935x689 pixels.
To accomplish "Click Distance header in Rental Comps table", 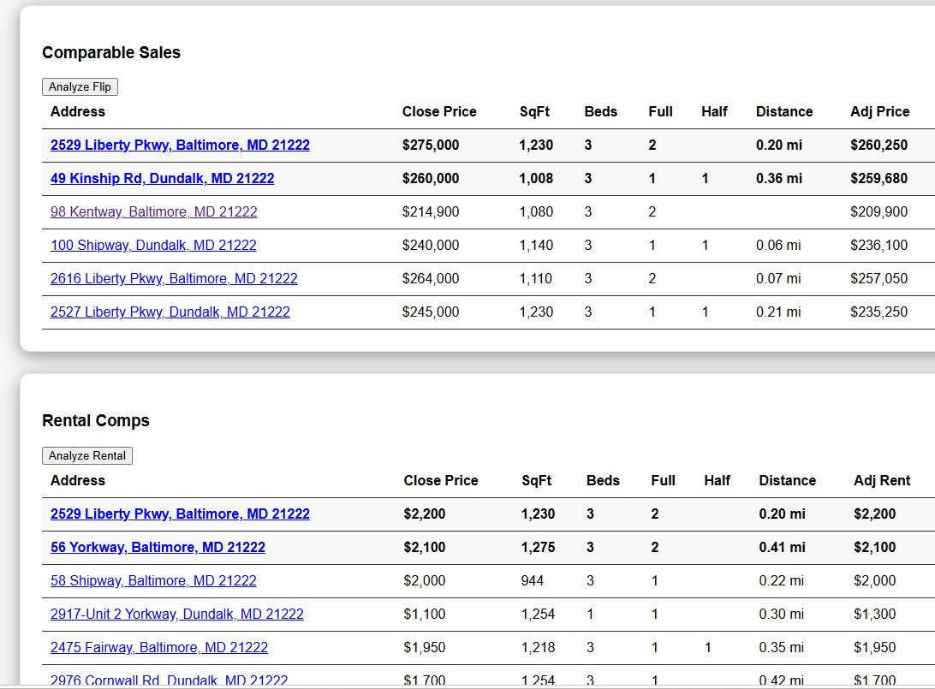I will pos(787,480).
